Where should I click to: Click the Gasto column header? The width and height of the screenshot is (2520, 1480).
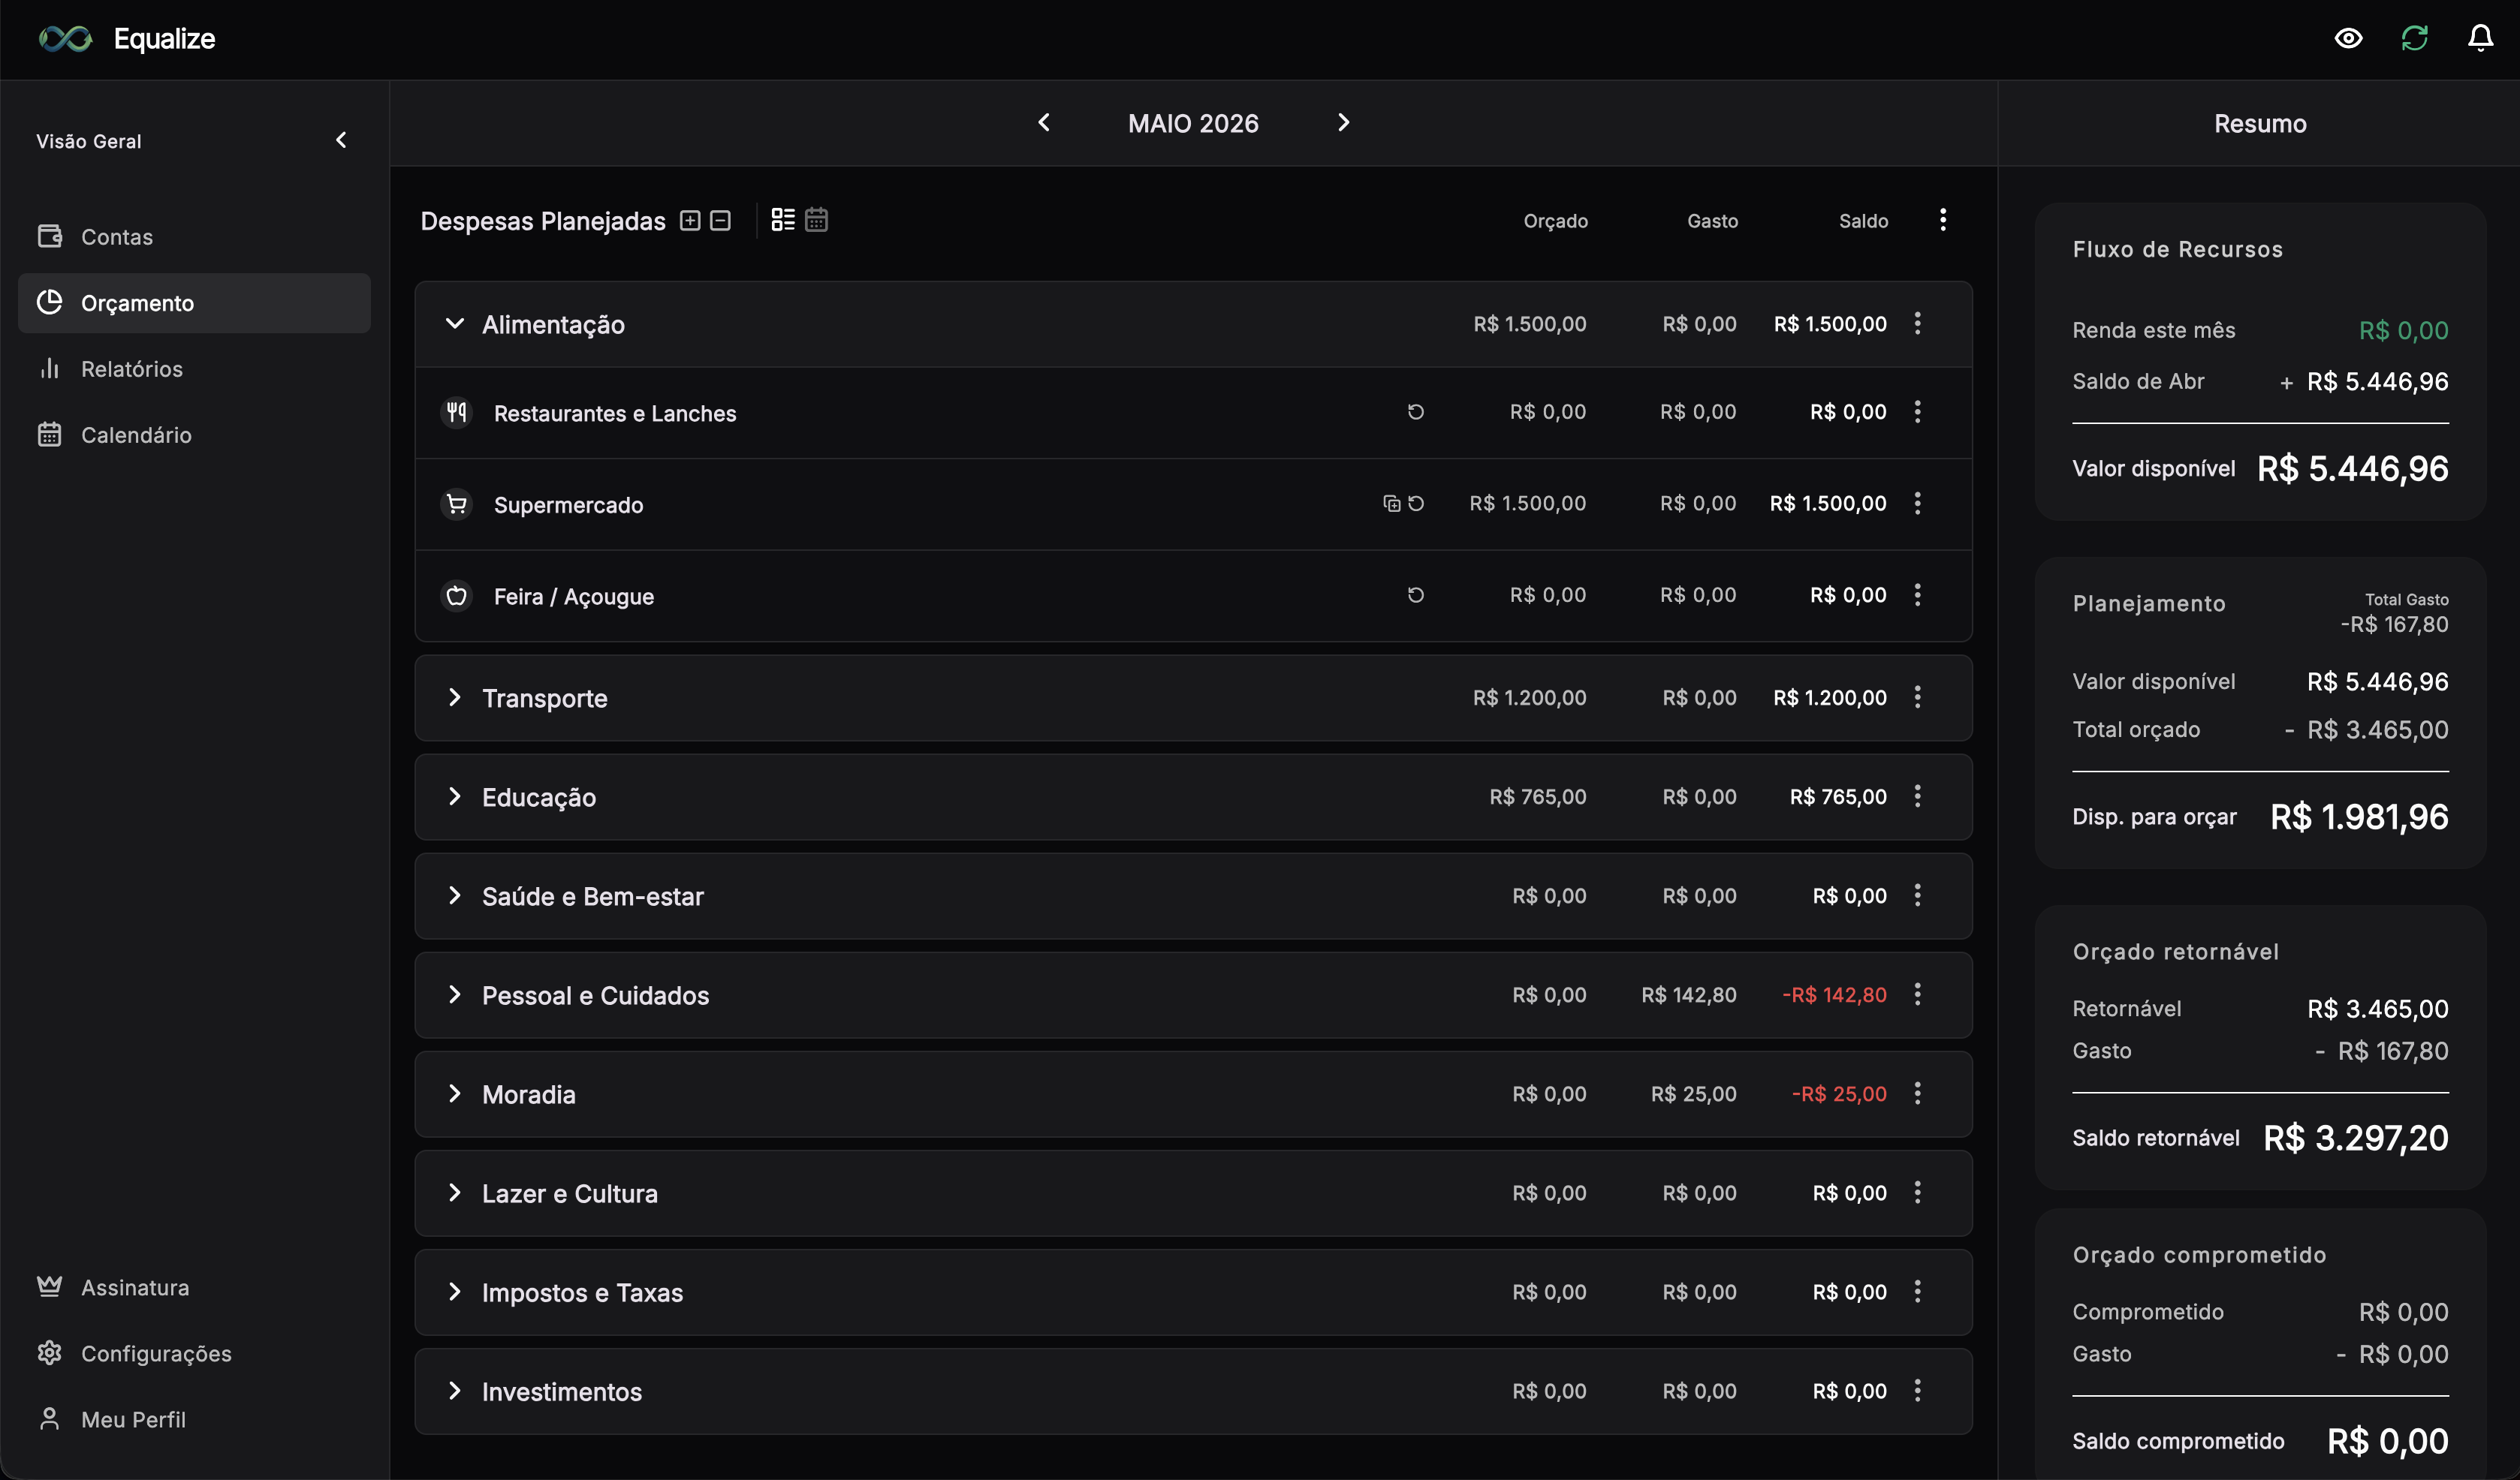[x=1712, y=221]
